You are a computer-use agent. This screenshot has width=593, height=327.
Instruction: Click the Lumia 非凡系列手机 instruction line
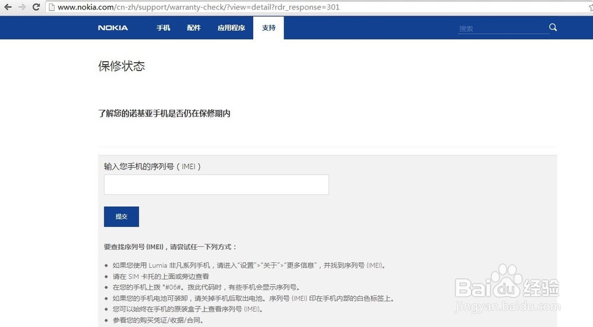(249, 265)
